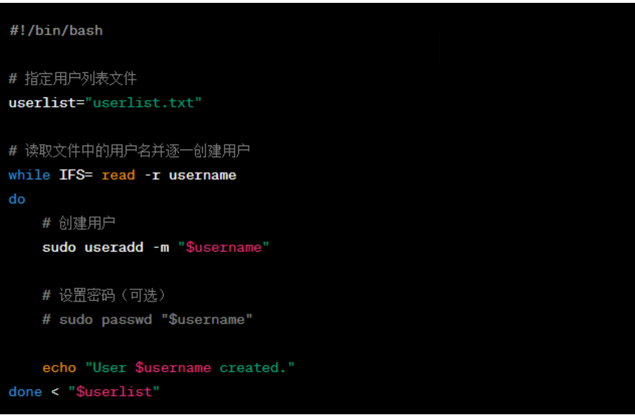Screen dimensions: 635x416
Task: Click the userlist variable name being assigned
Action: [42, 103]
